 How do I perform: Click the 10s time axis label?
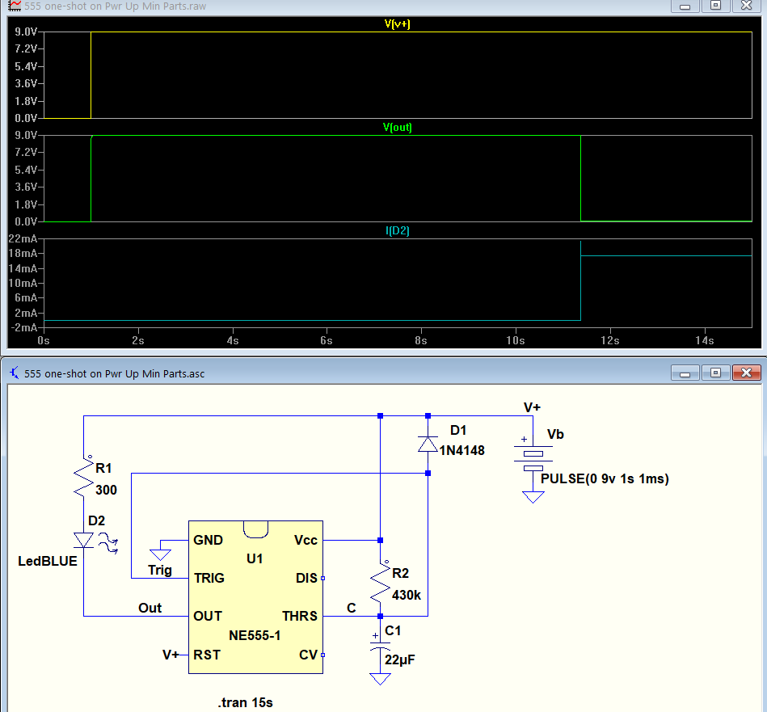tap(516, 340)
